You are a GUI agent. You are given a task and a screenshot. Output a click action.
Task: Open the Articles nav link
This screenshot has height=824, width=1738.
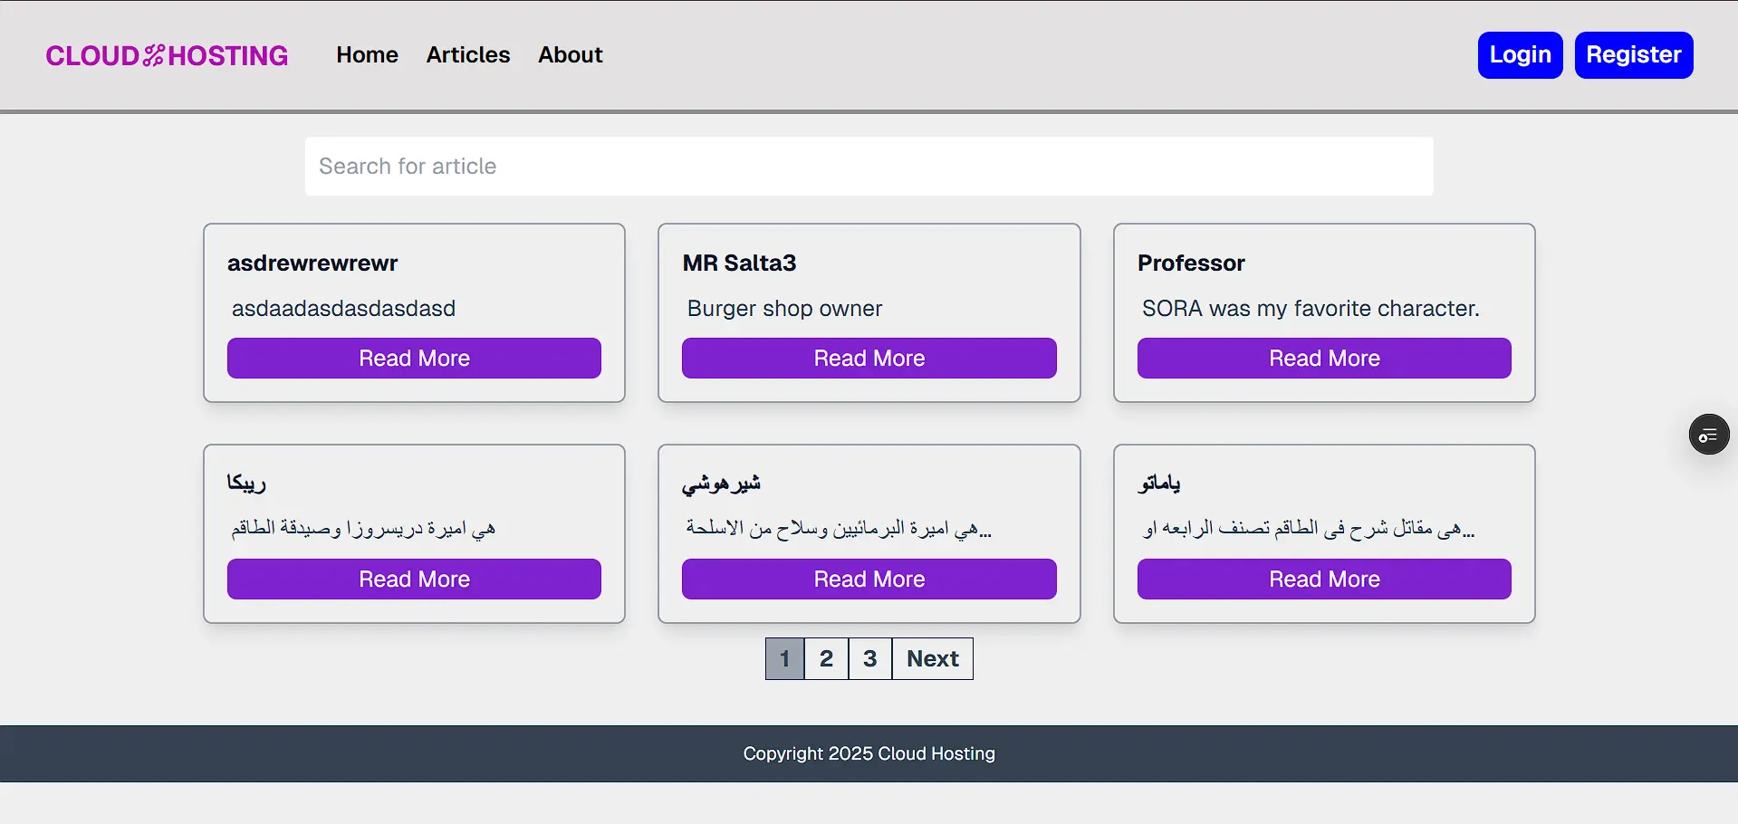pos(467,55)
